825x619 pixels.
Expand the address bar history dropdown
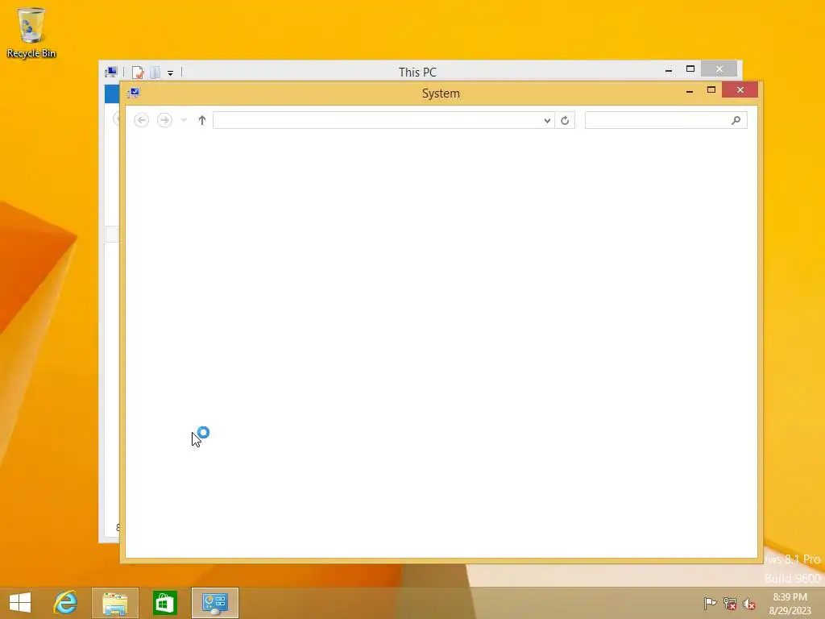[x=547, y=121]
